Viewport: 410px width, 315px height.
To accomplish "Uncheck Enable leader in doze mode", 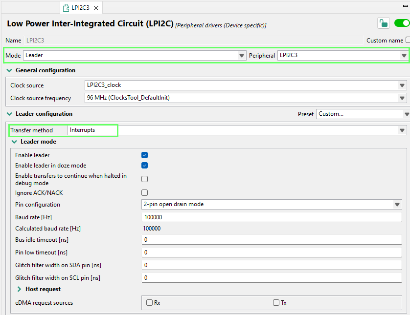I will click(145, 166).
